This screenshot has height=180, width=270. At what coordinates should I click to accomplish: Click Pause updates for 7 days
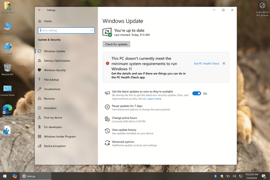click(x=127, y=106)
